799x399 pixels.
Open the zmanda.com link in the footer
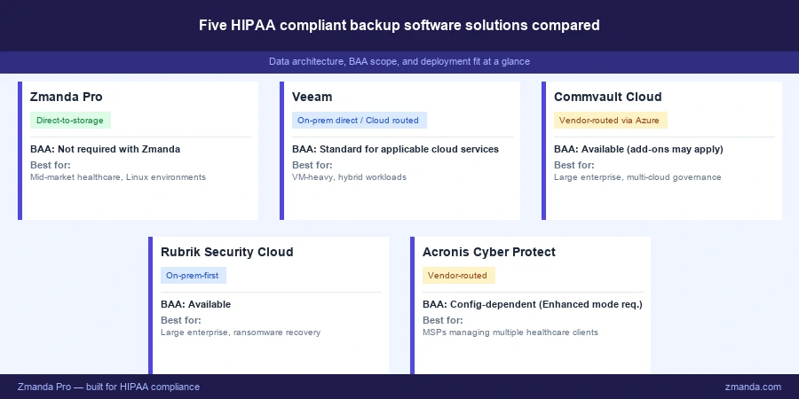(x=753, y=387)
